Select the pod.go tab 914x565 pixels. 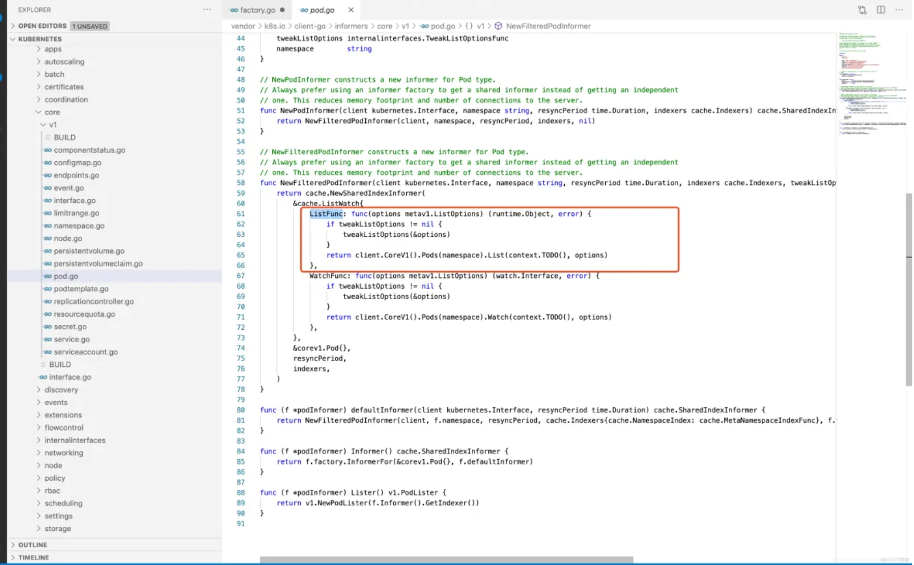(322, 10)
